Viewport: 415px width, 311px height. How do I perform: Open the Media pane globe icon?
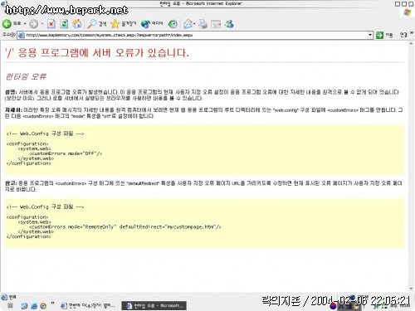145,24
